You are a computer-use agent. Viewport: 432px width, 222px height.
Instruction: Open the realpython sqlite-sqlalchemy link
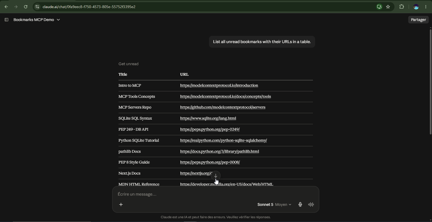point(223,140)
